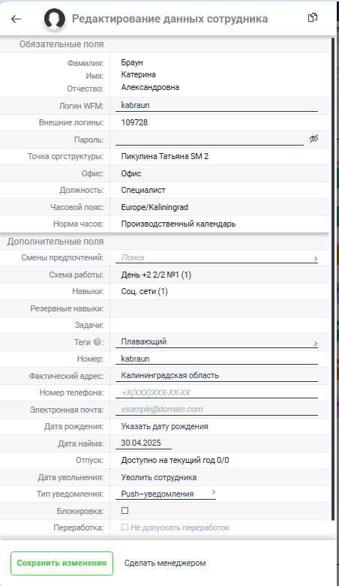339x586 pixels.
Task: Expand the Смены предпочтений chevron
Action: (316, 259)
